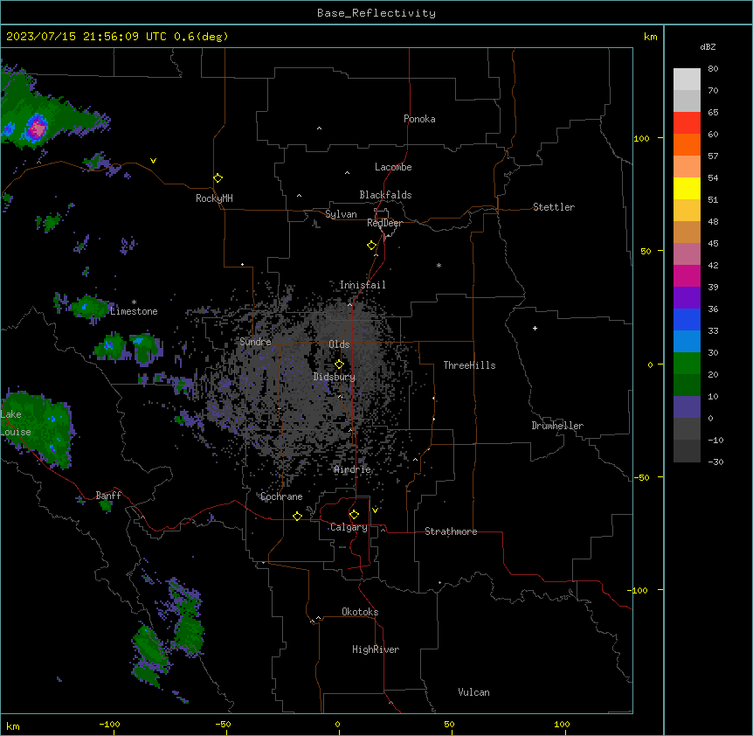Click the Olds label
The width and height of the screenshot is (753, 736).
click(x=339, y=344)
